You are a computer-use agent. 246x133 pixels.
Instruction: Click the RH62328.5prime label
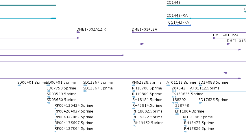coord(147,83)
